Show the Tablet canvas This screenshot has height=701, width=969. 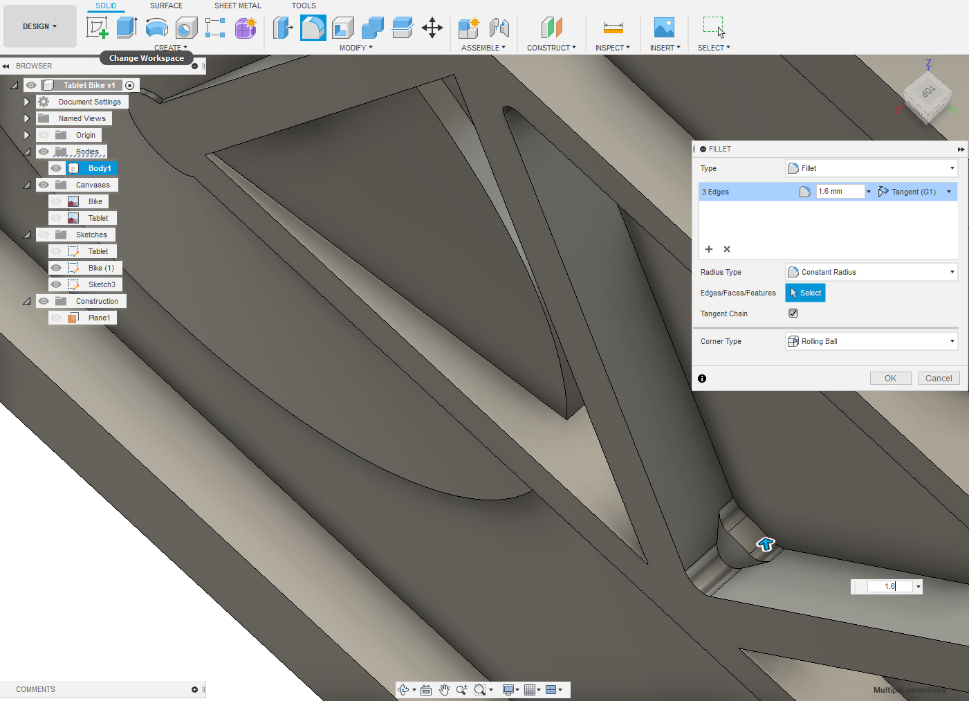(56, 218)
